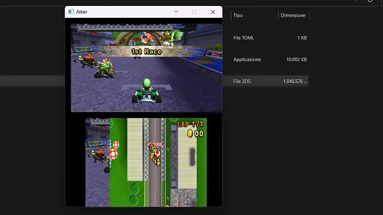Image resolution: width=383 pixels, height=215 pixels.
Task: Sort files by the Tipo column
Action: click(238, 16)
